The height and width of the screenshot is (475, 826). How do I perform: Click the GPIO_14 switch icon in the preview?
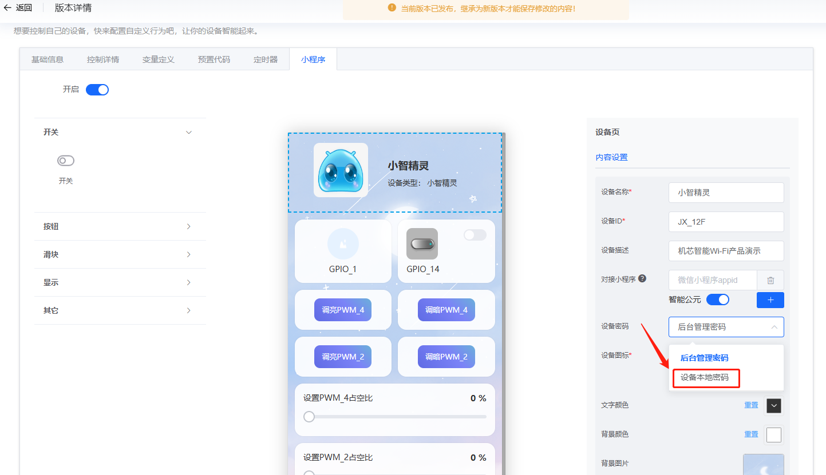click(422, 244)
